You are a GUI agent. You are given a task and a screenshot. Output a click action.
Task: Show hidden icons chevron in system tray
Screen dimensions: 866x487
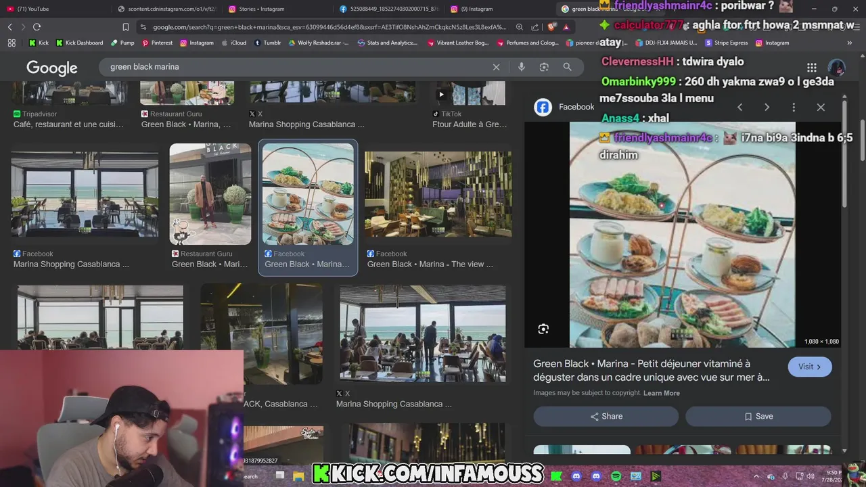pyautogui.click(x=756, y=476)
